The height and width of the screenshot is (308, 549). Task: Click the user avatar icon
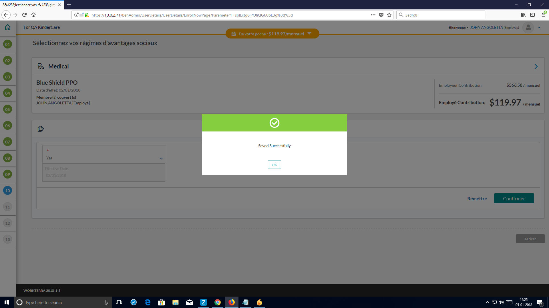(528, 28)
